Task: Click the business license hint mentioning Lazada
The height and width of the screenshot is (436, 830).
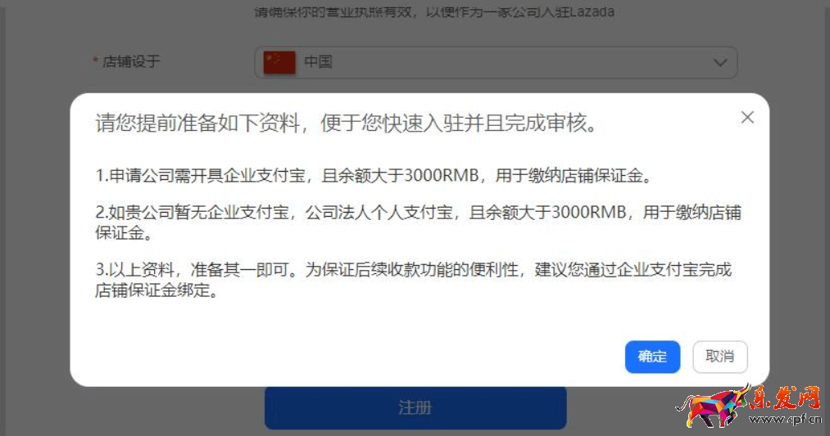Action: 434,11
